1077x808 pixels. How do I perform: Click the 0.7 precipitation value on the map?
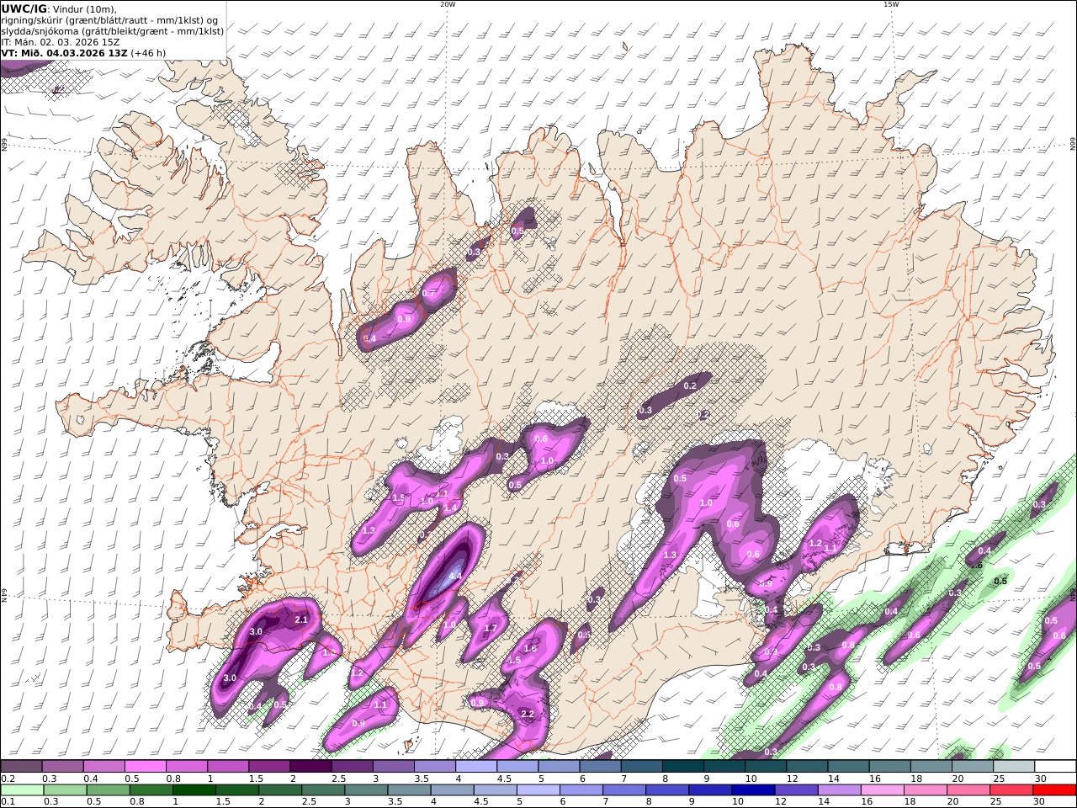point(429,294)
